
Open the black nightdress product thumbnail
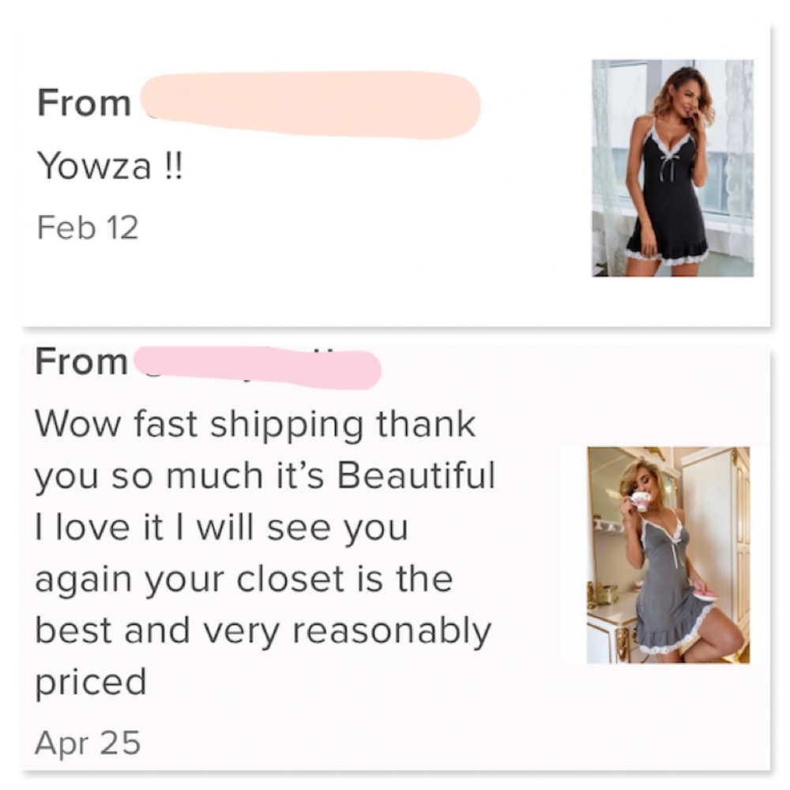click(672, 167)
